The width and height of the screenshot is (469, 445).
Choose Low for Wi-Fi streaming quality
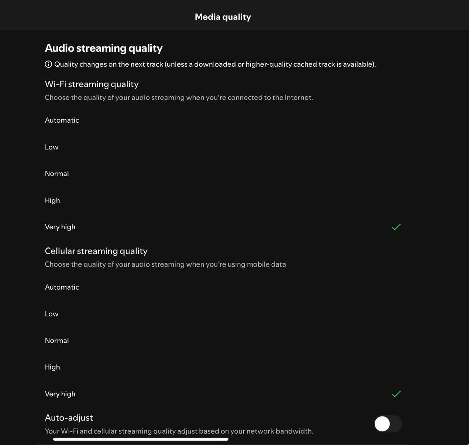pos(52,147)
